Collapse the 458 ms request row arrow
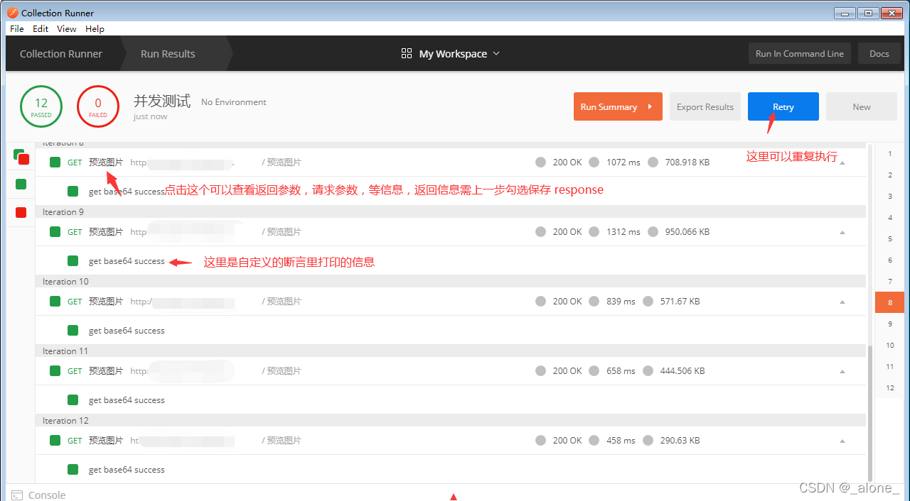 point(842,441)
